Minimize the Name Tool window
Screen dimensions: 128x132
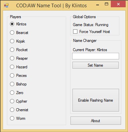click(98, 5)
